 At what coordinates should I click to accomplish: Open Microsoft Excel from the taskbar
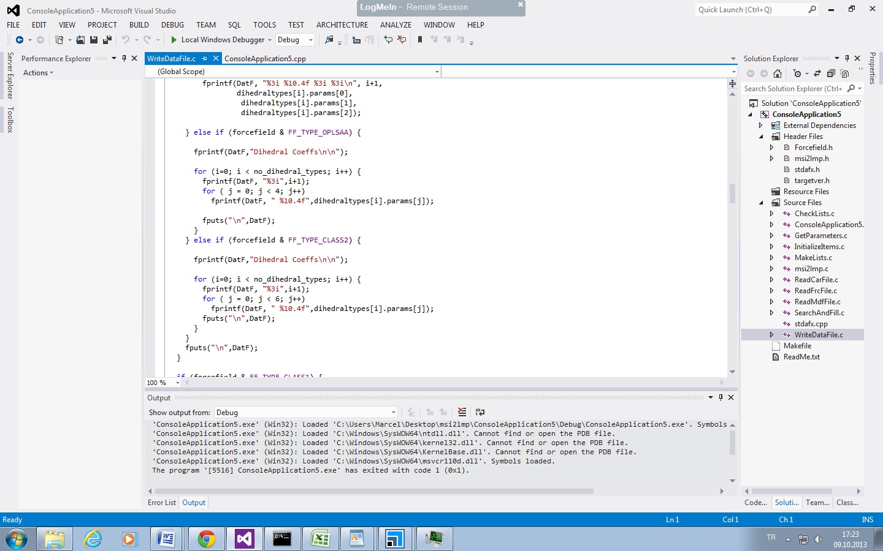coord(321,539)
